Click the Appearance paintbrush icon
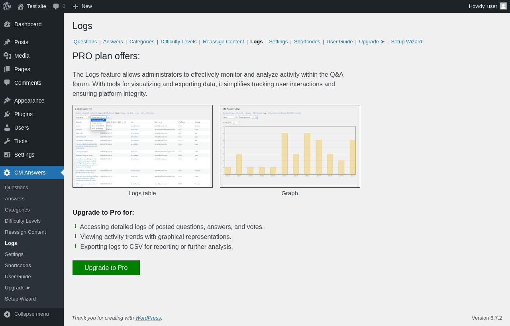This screenshot has height=326, width=510. 7,101
